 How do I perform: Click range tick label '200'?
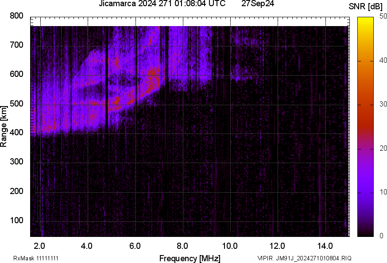16,191
